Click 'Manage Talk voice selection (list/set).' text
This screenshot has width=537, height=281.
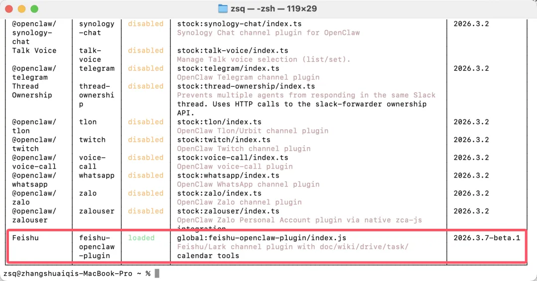coord(264,60)
